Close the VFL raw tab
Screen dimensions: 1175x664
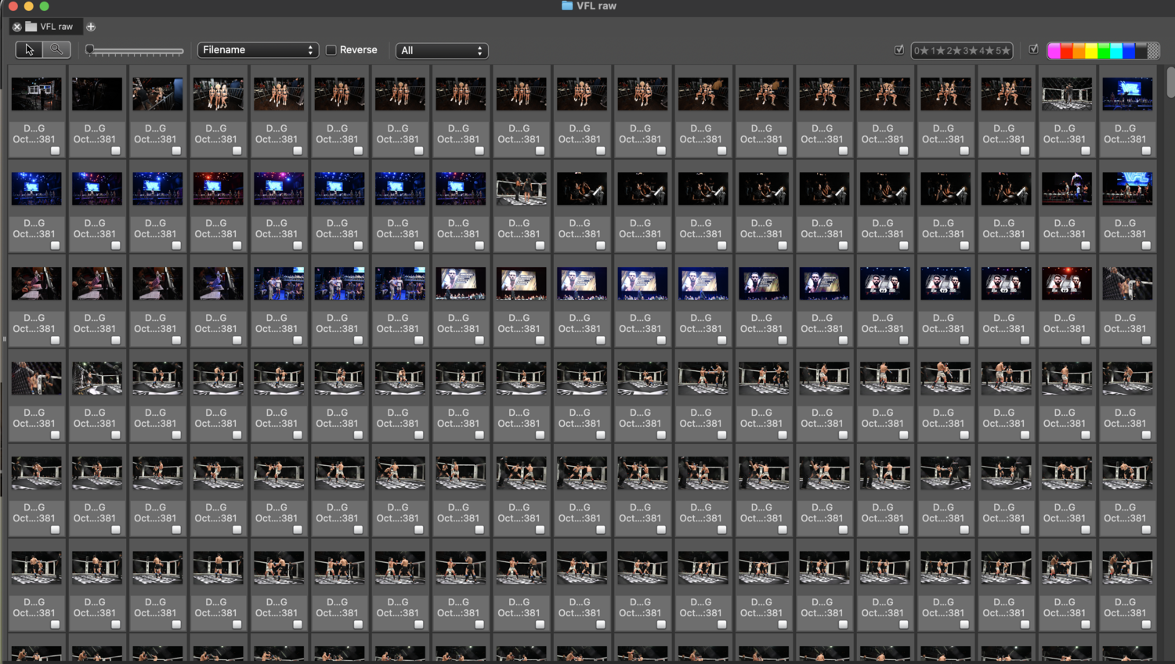[16, 27]
